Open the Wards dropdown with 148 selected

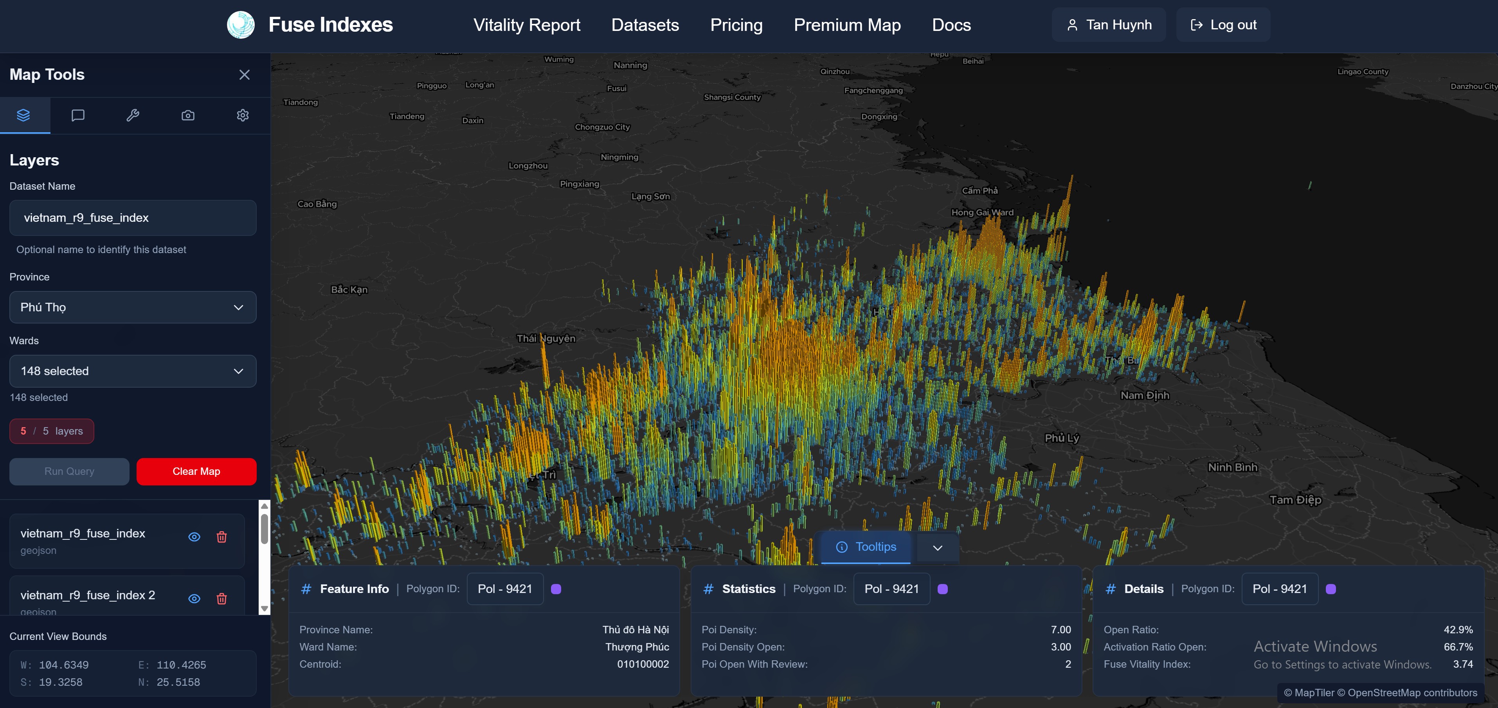click(133, 371)
